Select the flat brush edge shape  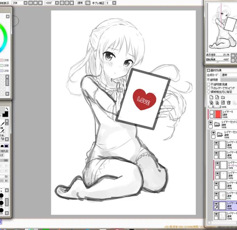6,146
